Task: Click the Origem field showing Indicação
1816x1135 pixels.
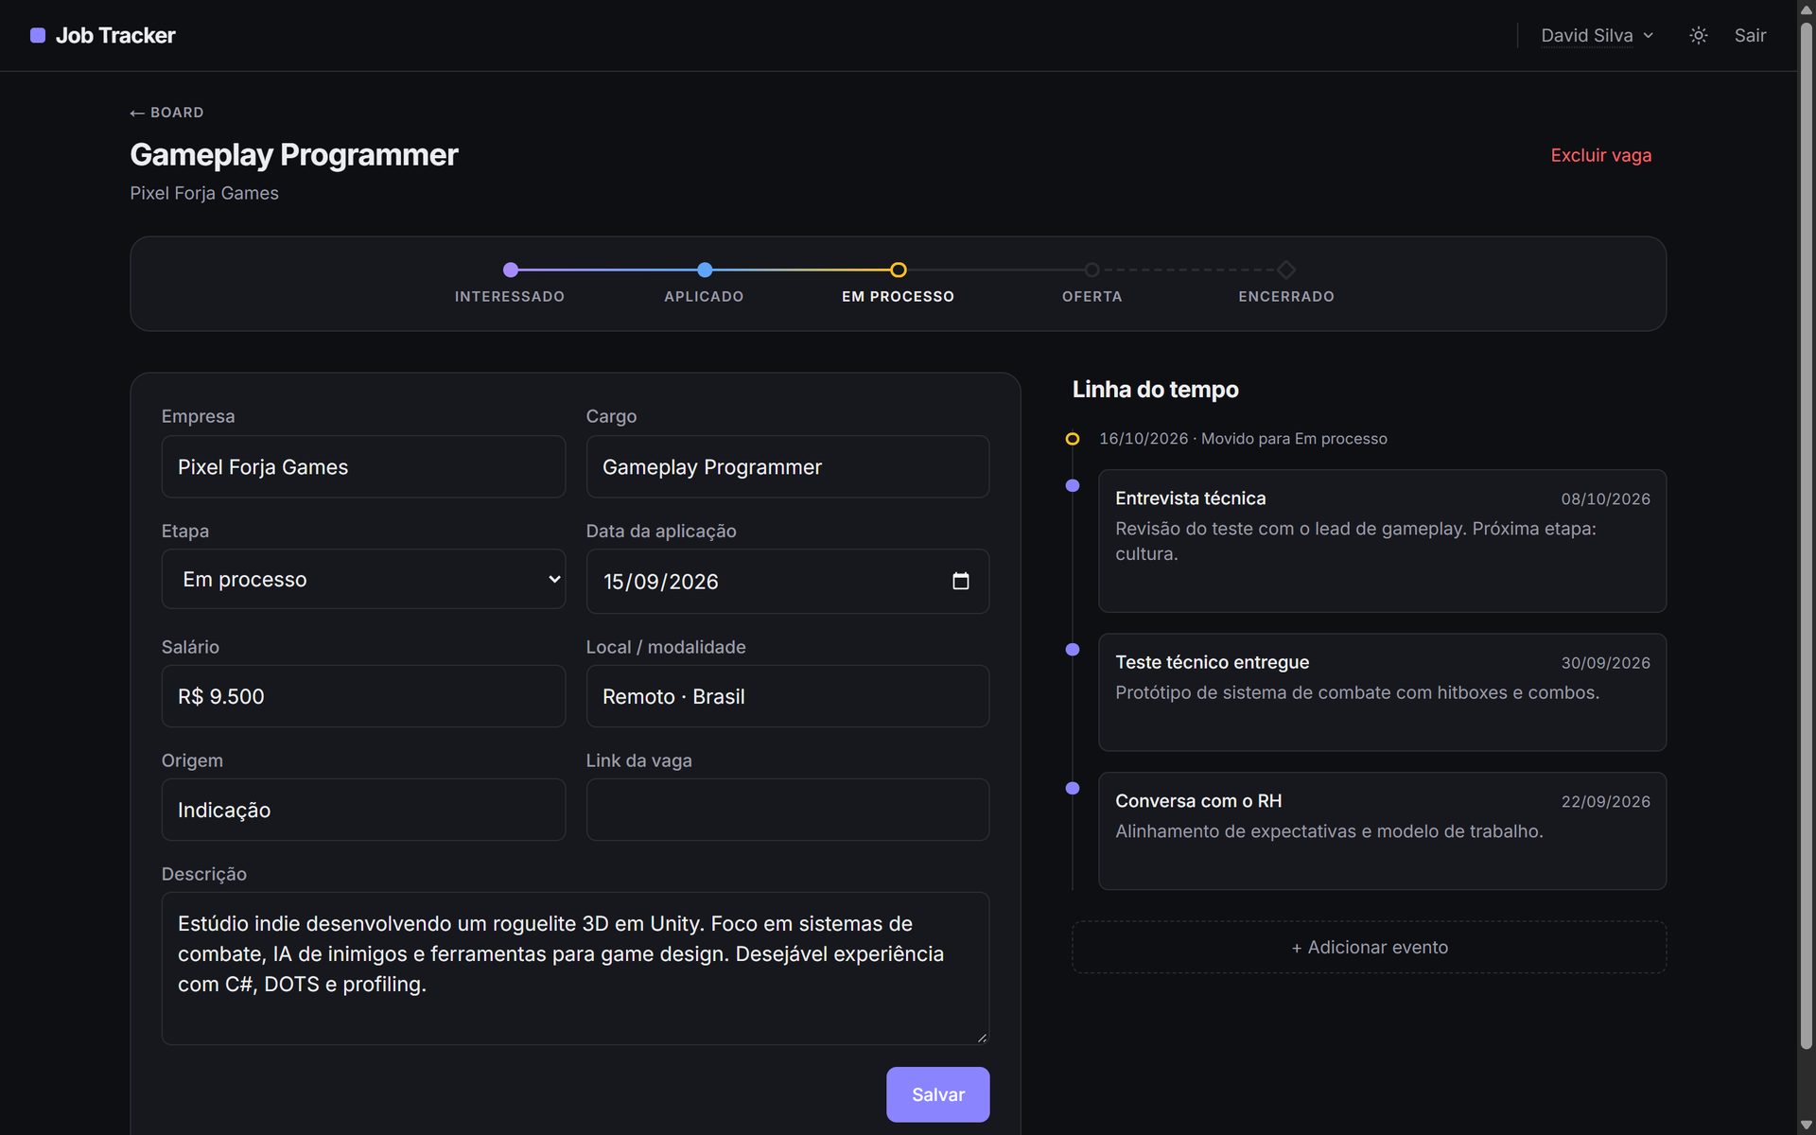Action: [363, 810]
